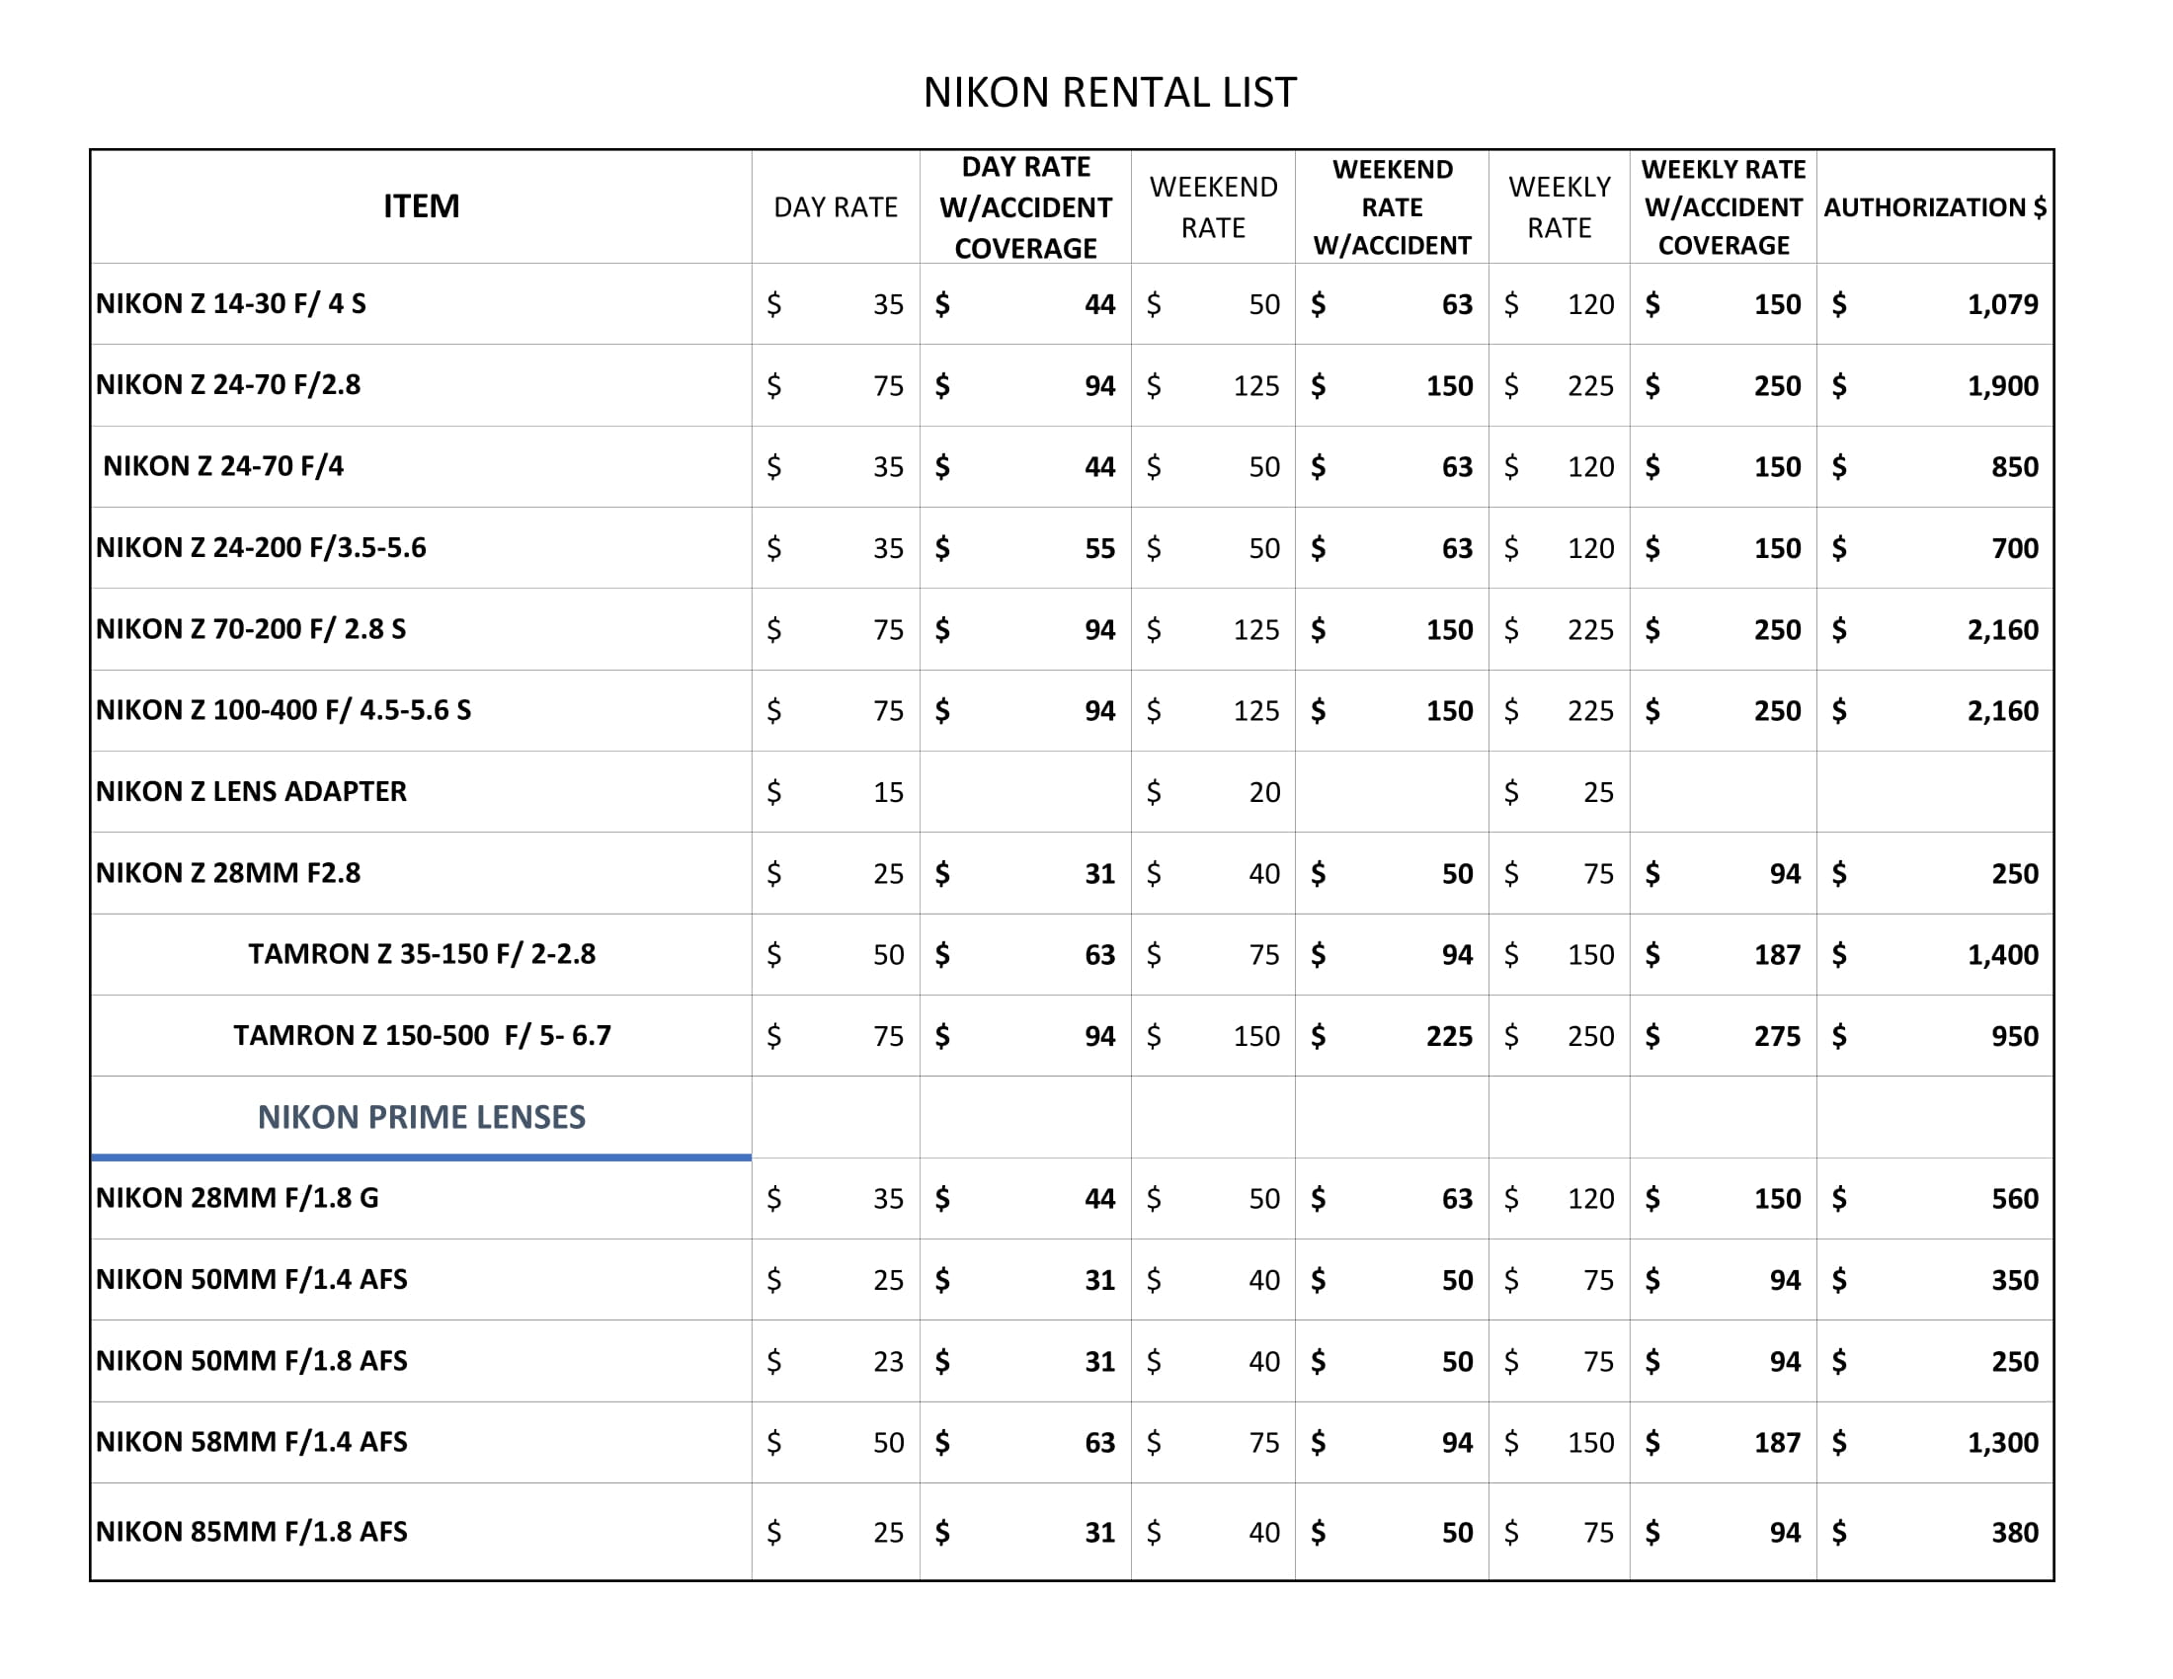Click the NIKON Z LENS ADAPTER item

pyautogui.click(x=251, y=791)
